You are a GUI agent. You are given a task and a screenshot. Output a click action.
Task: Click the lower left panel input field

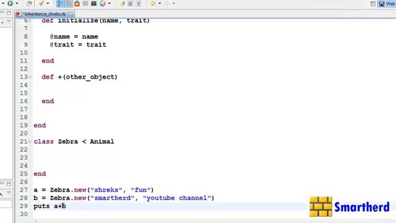tap(6, 204)
